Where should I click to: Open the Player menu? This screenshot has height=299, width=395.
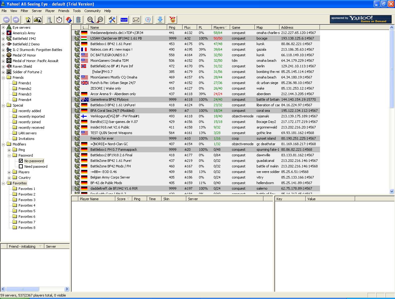coord(50,11)
